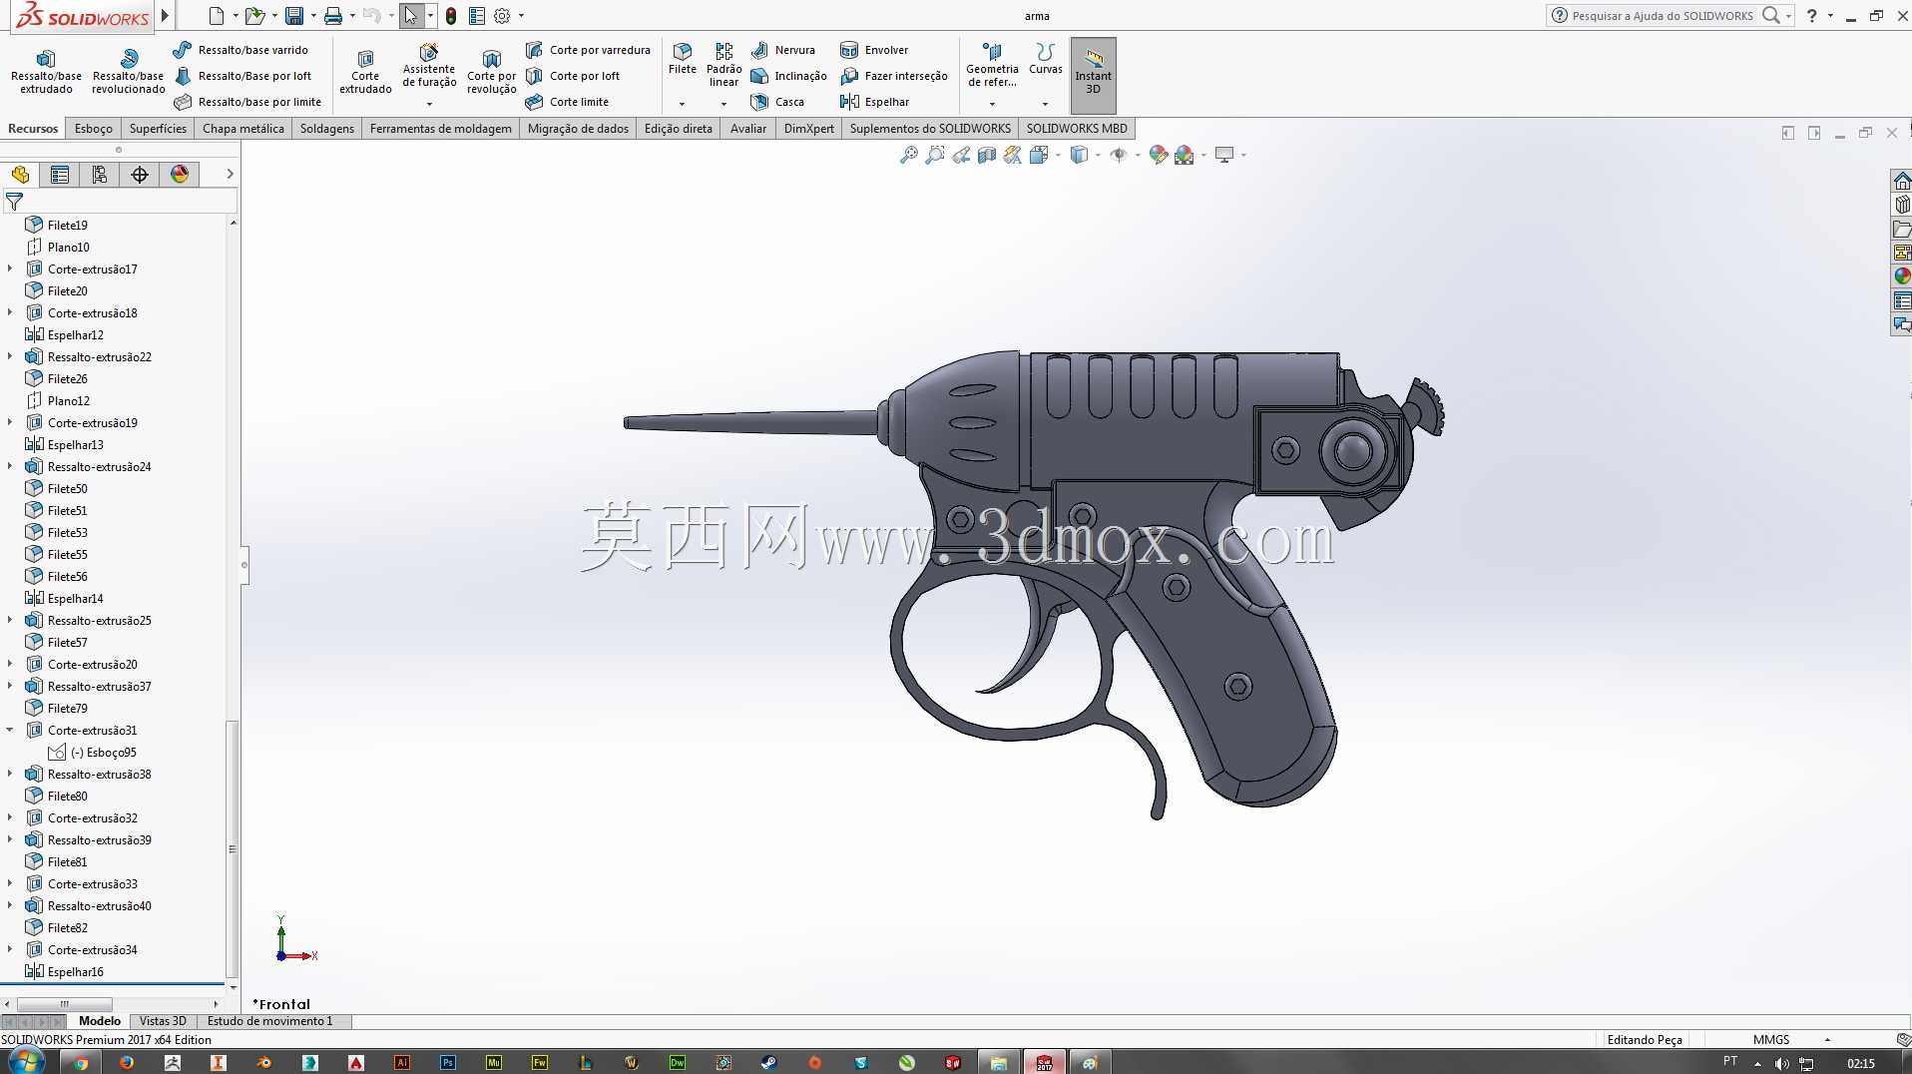Switch to Avaliar tab
Viewport: 1912px width, 1074px height.
pos(748,129)
